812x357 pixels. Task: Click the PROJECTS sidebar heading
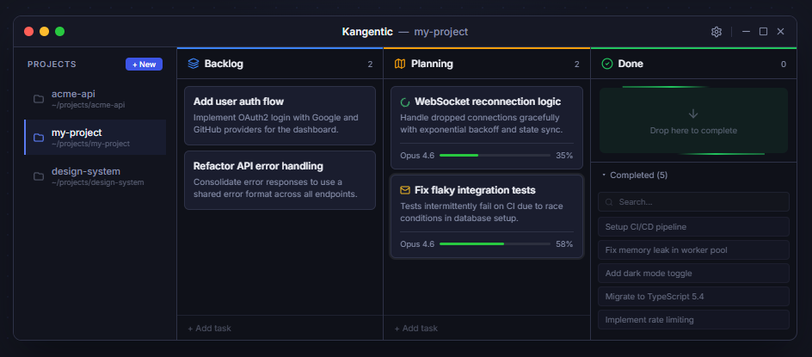(x=52, y=65)
